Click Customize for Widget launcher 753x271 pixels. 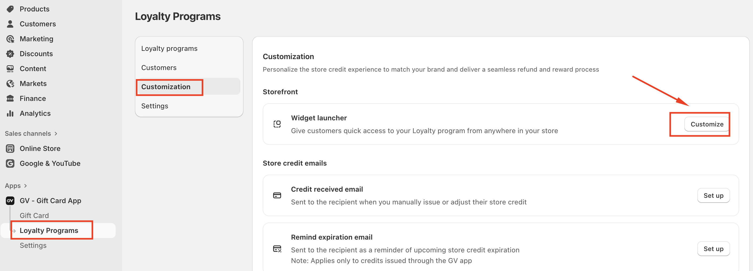(707, 124)
